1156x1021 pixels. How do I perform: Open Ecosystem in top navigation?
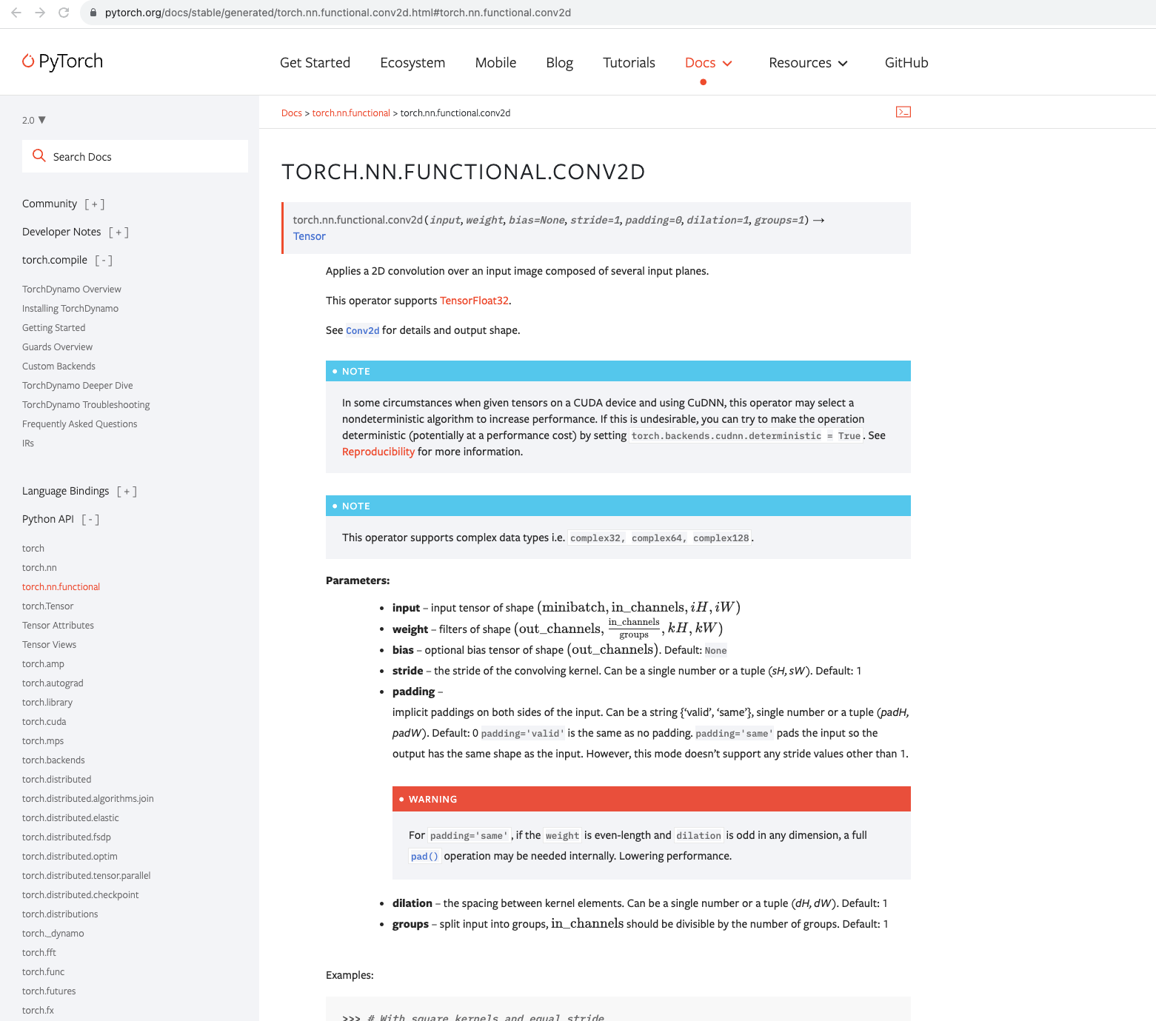point(412,63)
